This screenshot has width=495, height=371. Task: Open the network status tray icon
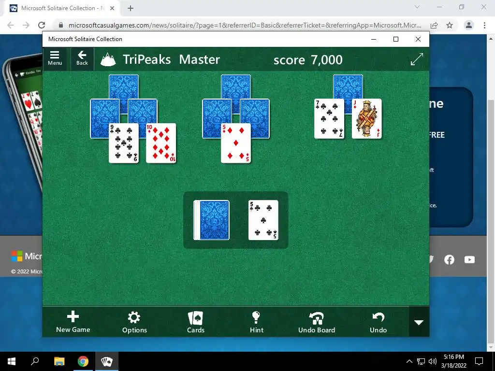coord(421,361)
